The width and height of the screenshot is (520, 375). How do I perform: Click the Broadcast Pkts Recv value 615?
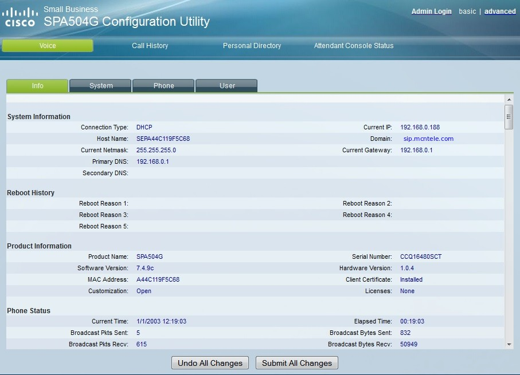tap(142, 344)
